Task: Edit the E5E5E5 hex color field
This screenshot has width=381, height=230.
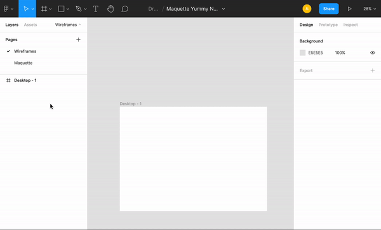Action: coord(316,53)
